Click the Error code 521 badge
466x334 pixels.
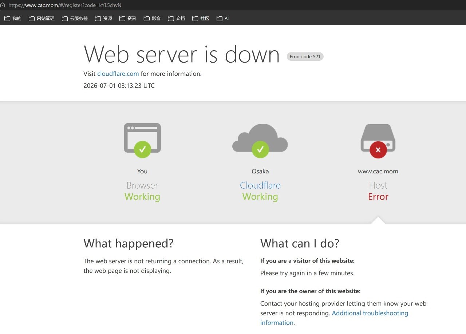(305, 56)
